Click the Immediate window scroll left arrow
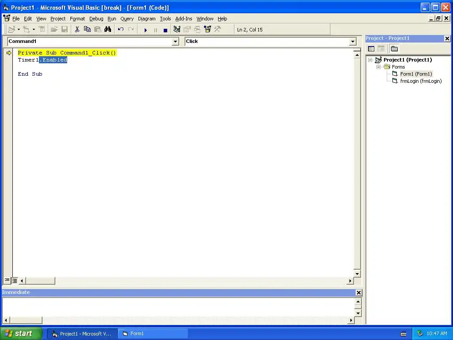 pyautogui.click(x=5, y=320)
